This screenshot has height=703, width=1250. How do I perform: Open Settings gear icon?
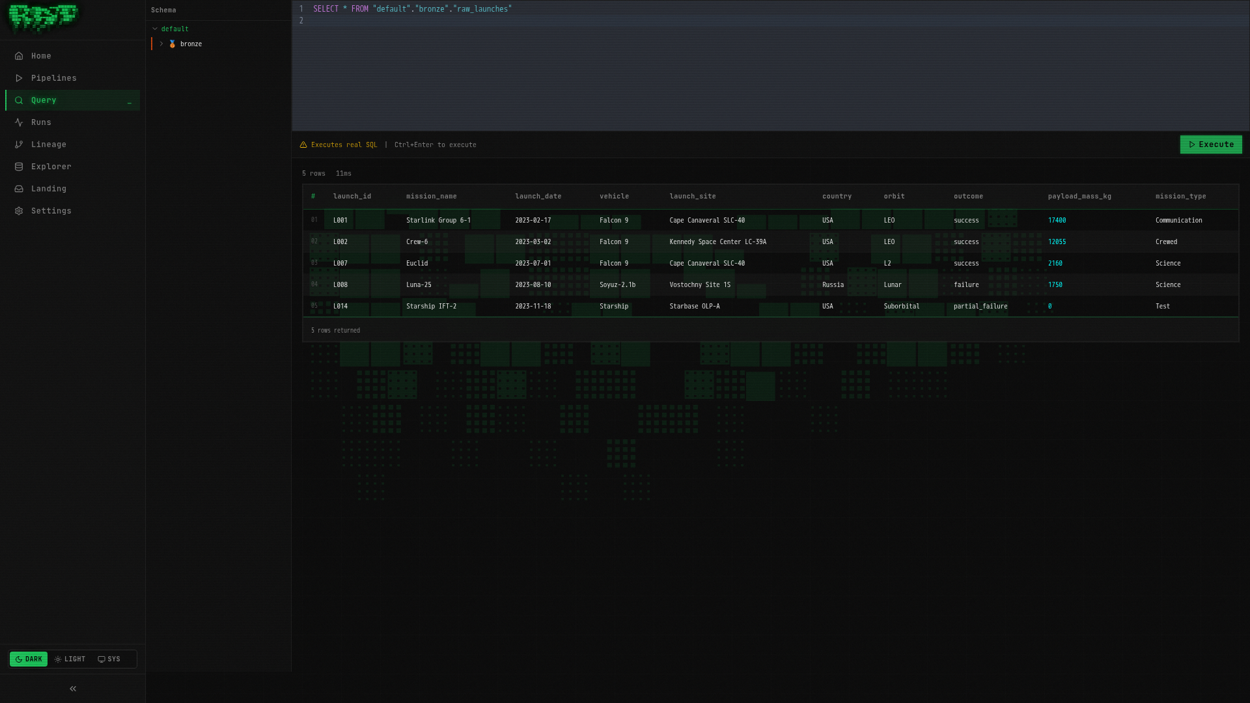click(x=19, y=211)
